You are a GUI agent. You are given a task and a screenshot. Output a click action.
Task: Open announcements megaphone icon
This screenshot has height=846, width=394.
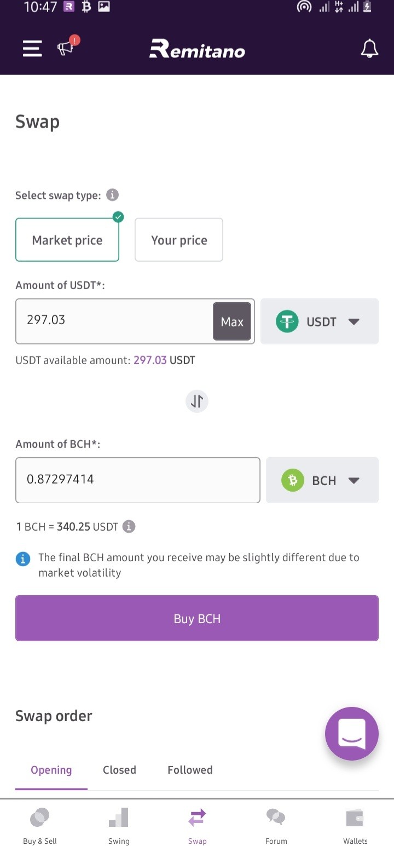(67, 47)
